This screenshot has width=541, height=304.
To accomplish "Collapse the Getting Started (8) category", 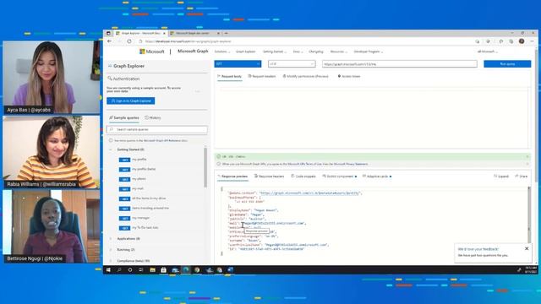I will (111, 149).
